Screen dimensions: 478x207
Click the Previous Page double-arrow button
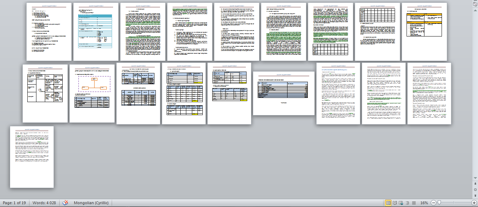[x=475, y=183]
